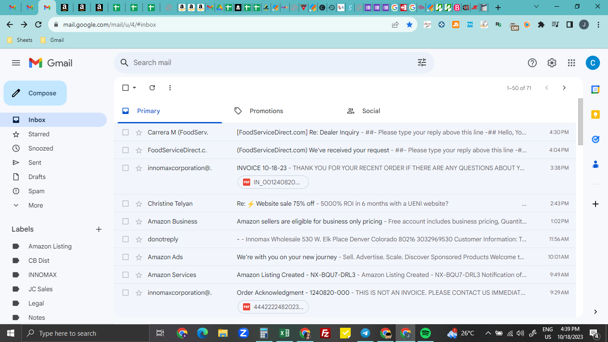The width and height of the screenshot is (608, 342).
Task: Click the Google account avatar C
Action: tap(592, 63)
